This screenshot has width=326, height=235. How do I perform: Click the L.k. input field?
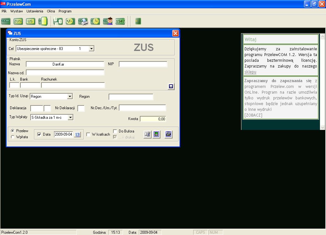click(14, 85)
